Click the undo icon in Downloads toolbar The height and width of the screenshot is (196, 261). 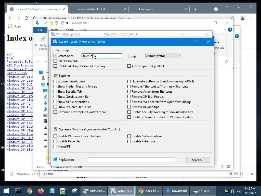coord(57,23)
